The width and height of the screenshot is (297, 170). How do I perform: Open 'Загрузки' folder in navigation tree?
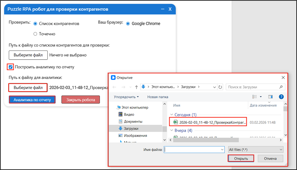click(x=131, y=129)
